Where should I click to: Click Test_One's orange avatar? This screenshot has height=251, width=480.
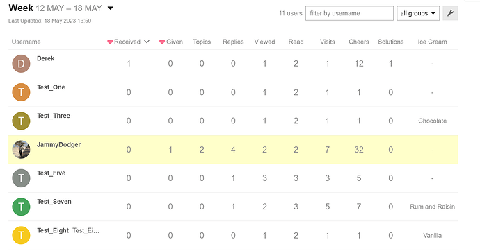(21, 92)
